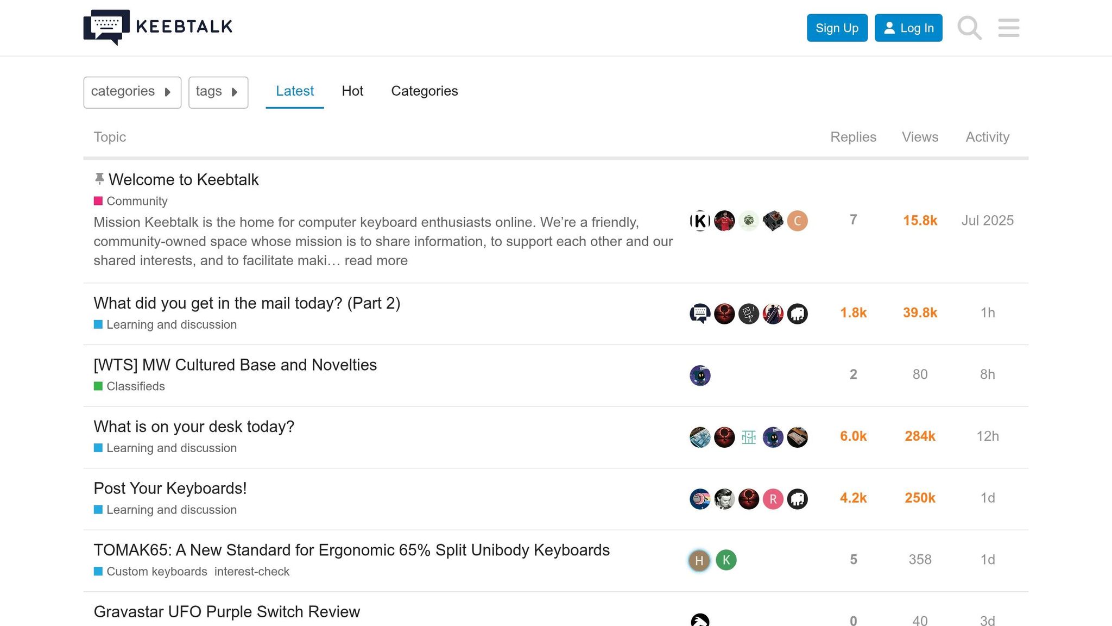Image resolution: width=1112 pixels, height=626 pixels.
Task: Click the switch-photo avatar in Welcome row
Action: pos(773,221)
